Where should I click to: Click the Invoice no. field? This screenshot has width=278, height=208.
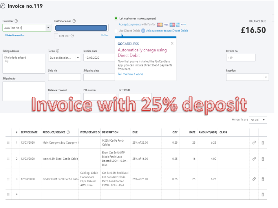241,58
